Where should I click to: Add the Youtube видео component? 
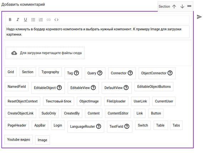(19, 139)
